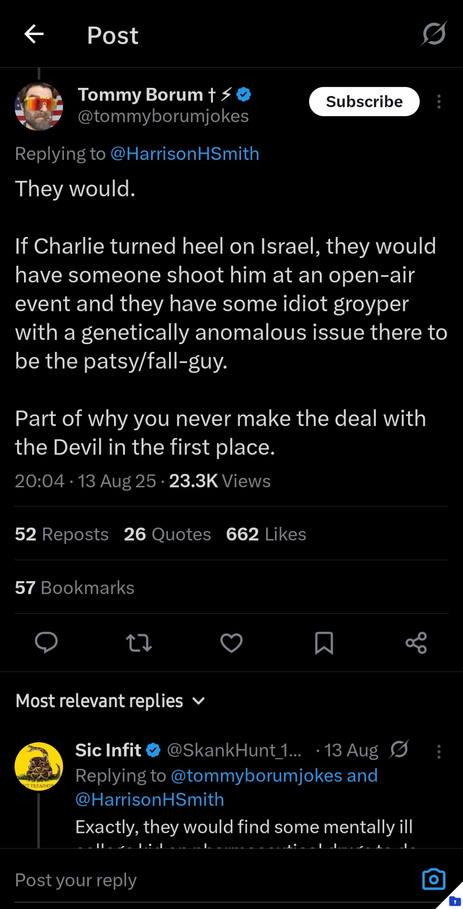This screenshot has height=909, width=463.
Task: Open Grok icon in post header
Action: [x=434, y=34]
